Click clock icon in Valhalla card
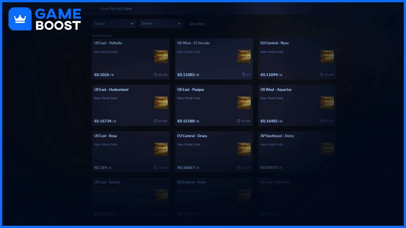 tap(155, 75)
